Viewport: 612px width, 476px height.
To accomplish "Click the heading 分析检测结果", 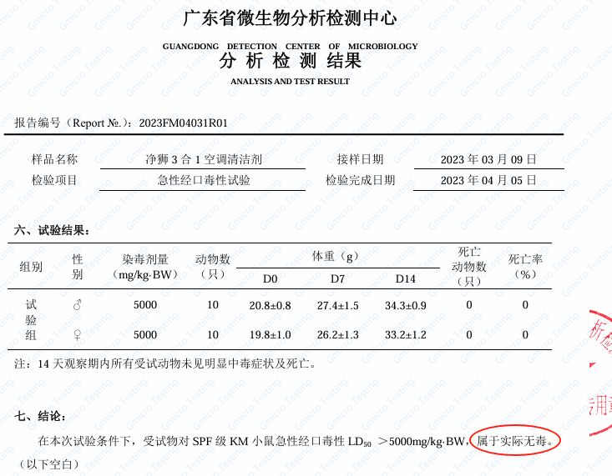I will pos(290,61).
